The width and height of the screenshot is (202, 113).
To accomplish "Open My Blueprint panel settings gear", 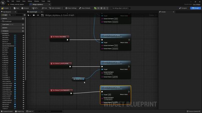I will [25, 15].
